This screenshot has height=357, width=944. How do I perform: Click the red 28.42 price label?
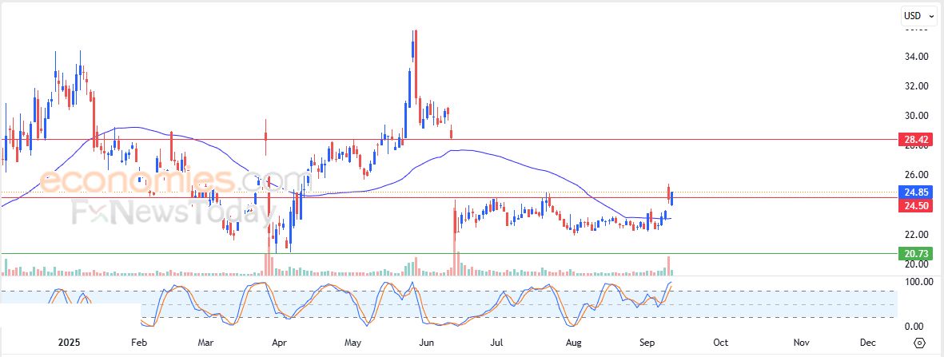(915, 139)
